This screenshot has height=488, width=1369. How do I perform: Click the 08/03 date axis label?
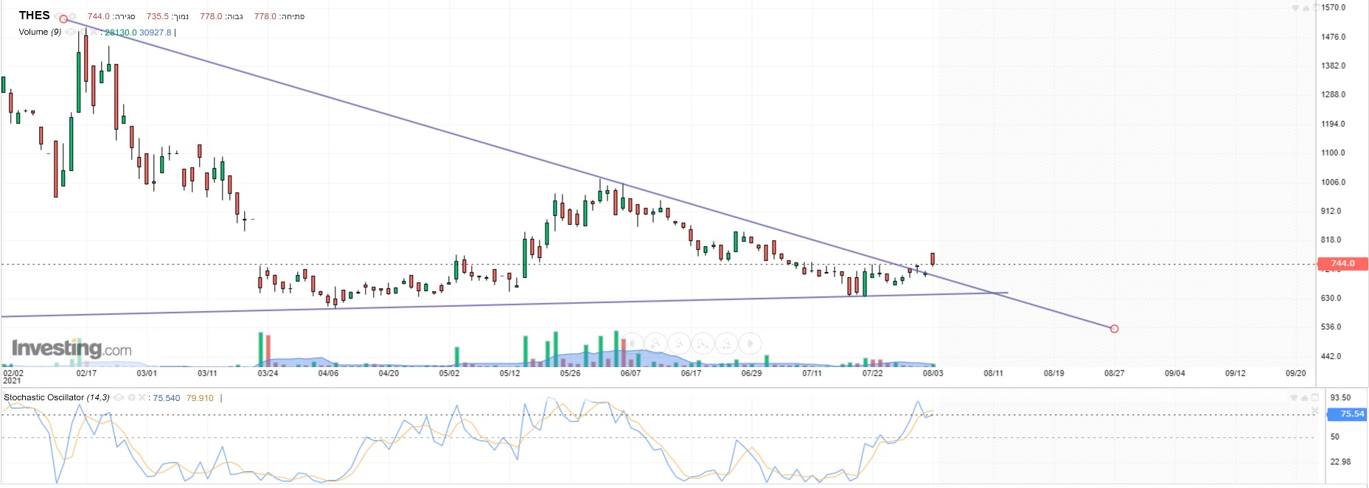point(933,373)
